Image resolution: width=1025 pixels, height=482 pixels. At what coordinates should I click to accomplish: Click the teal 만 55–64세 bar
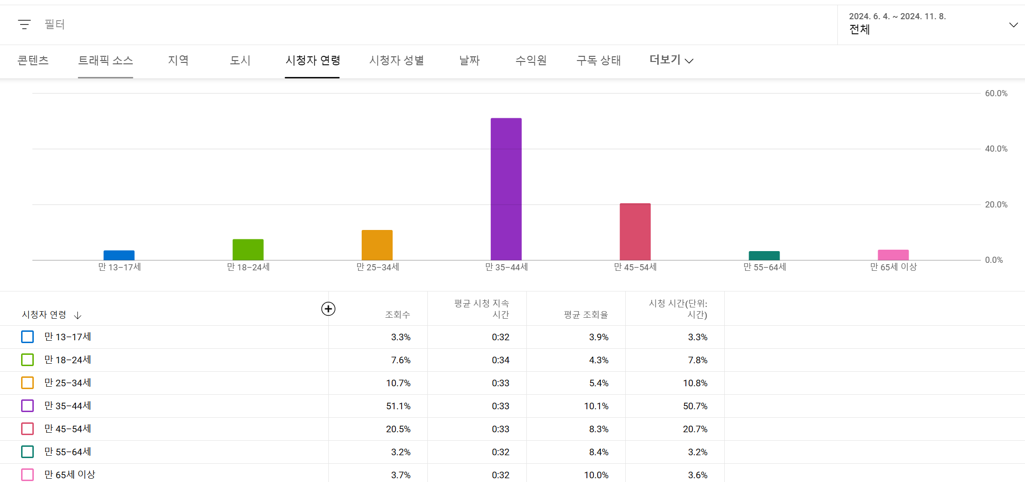764,256
